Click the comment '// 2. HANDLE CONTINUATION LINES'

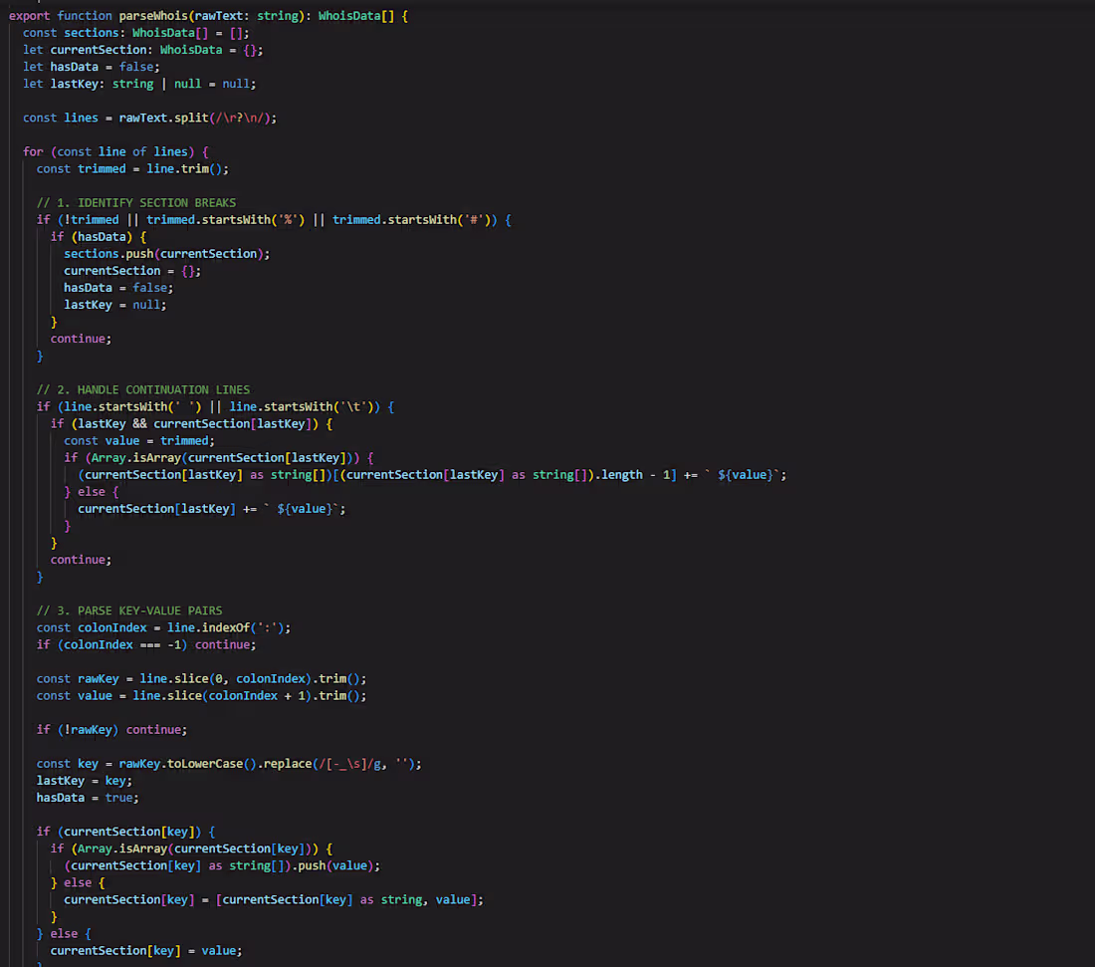point(143,389)
